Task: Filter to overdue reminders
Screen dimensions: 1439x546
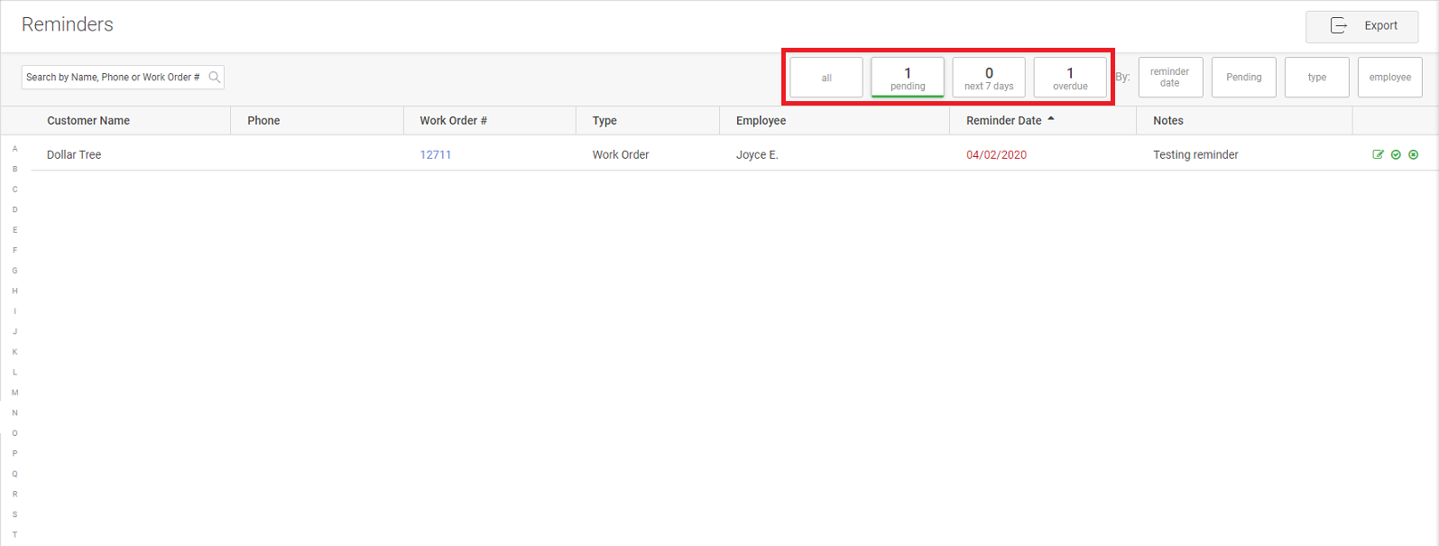Action: pos(1070,78)
